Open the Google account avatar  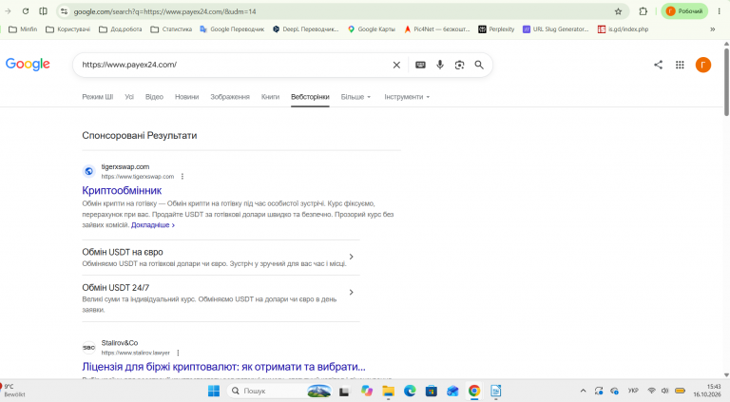click(x=703, y=65)
